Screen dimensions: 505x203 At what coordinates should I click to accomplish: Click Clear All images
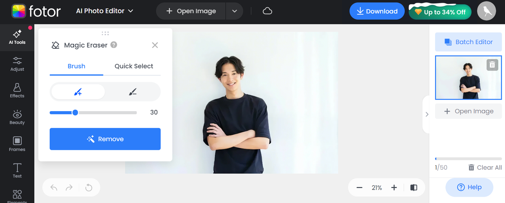click(485, 168)
